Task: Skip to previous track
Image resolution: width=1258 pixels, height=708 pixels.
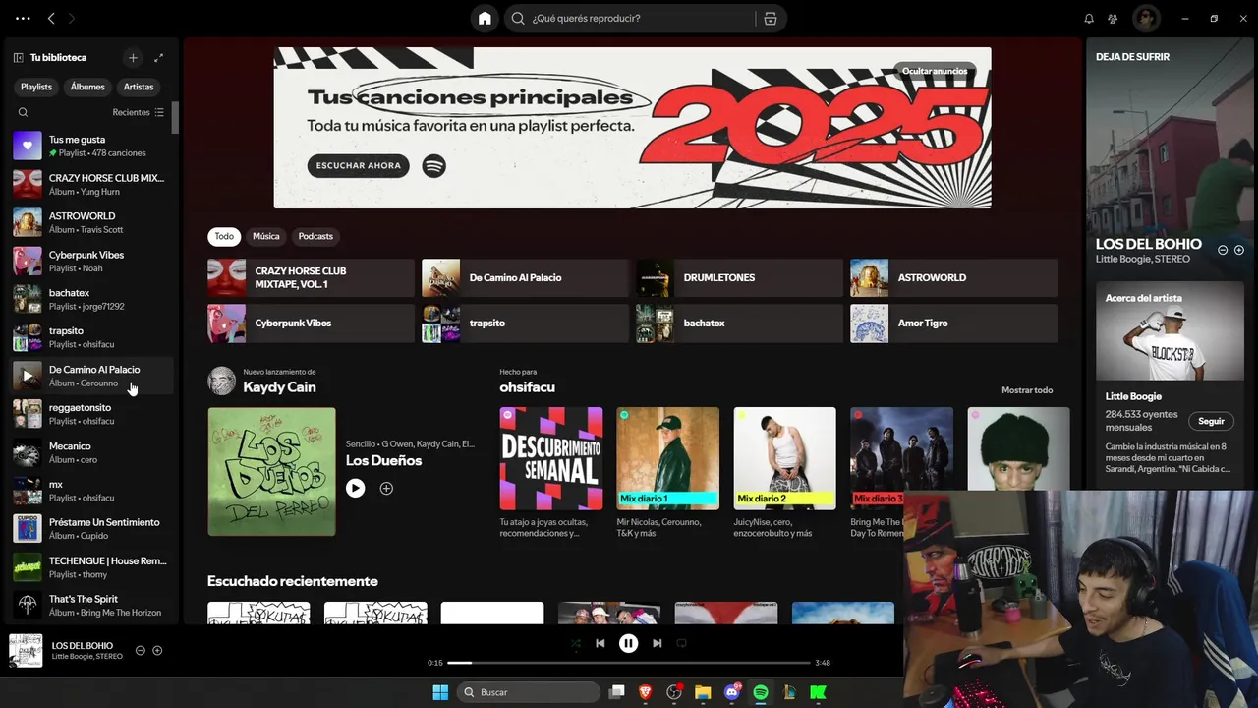Action: pyautogui.click(x=600, y=643)
